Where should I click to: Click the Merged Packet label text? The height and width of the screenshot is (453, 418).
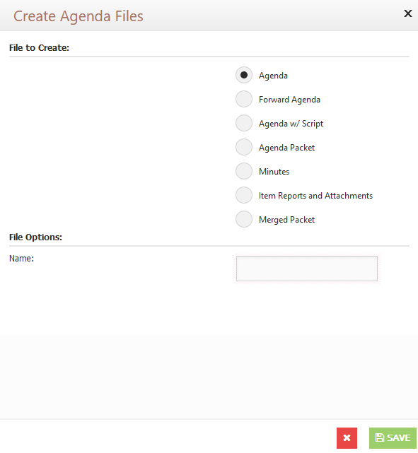point(286,220)
